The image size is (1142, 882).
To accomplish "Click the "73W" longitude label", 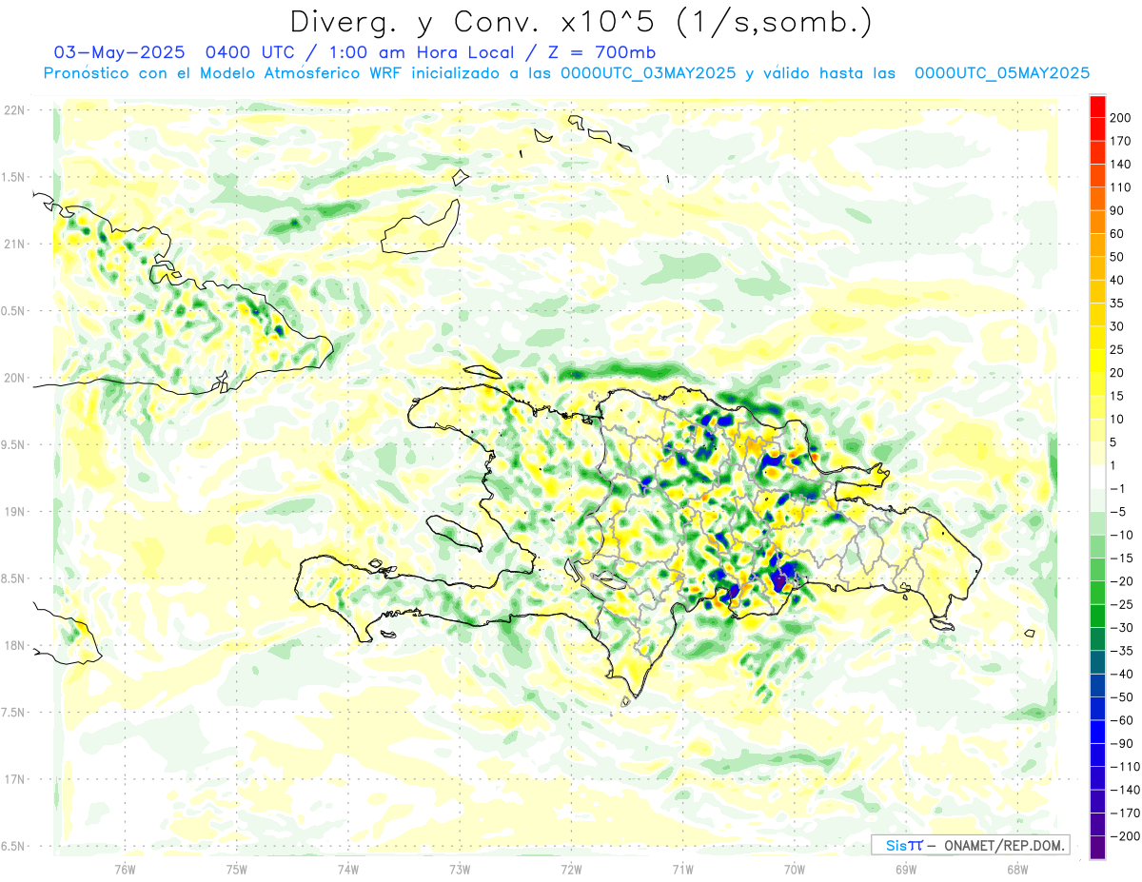I will 460,870.
